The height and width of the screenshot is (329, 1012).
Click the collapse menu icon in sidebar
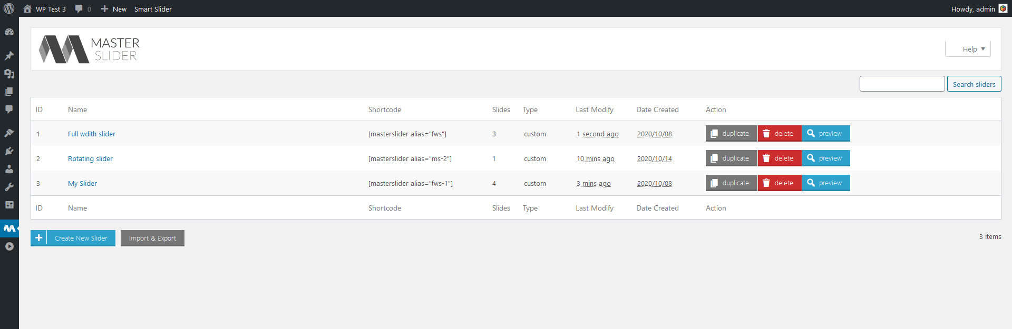[x=9, y=246]
